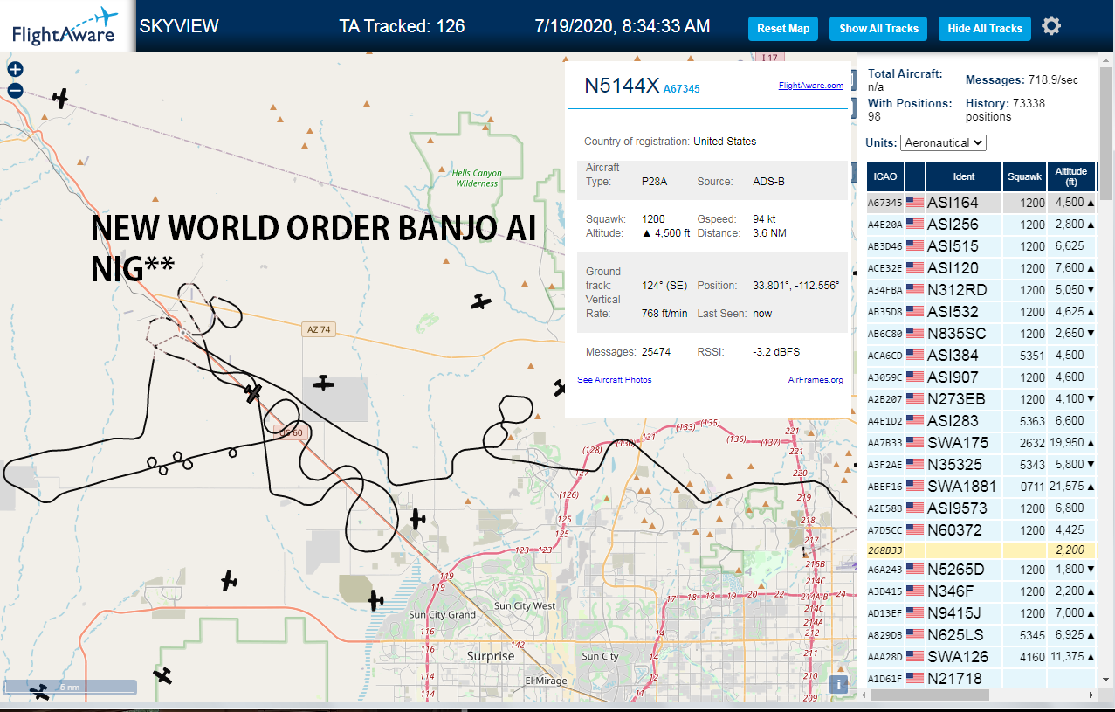Click the US flag in the ASI164 row
This screenshot has height=712, width=1115.
pos(914,202)
